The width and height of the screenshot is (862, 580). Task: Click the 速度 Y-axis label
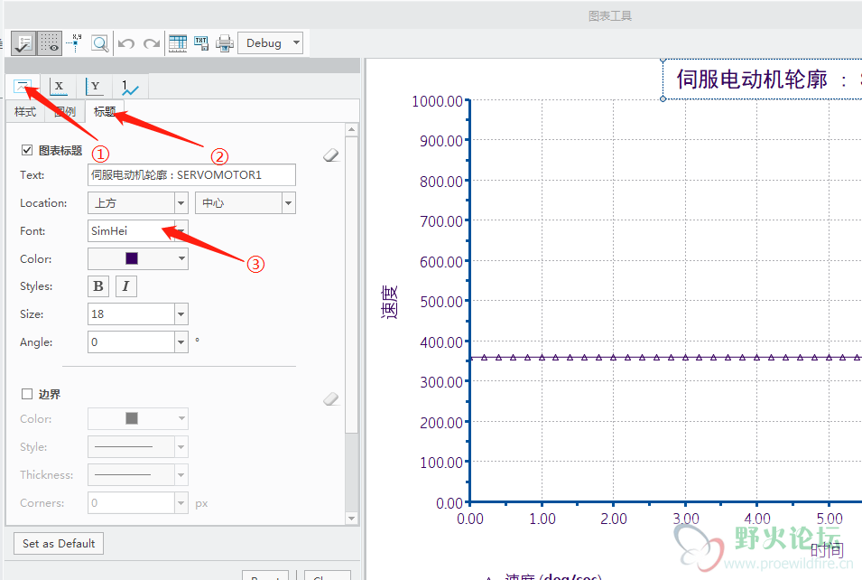389,302
